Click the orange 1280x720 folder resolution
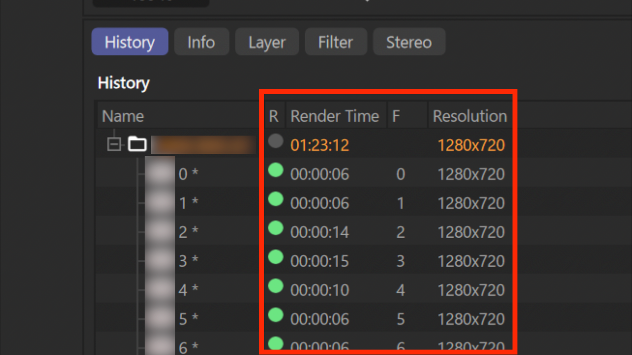This screenshot has height=355, width=632. (x=471, y=145)
